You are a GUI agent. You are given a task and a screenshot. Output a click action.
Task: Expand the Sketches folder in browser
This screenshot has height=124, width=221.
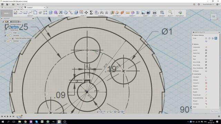5,41
